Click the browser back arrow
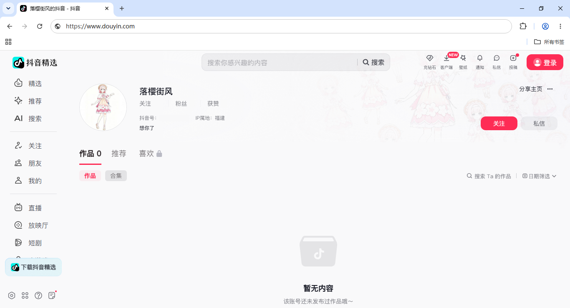Image resolution: width=570 pixels, height=308 pixels. [10, 26]
